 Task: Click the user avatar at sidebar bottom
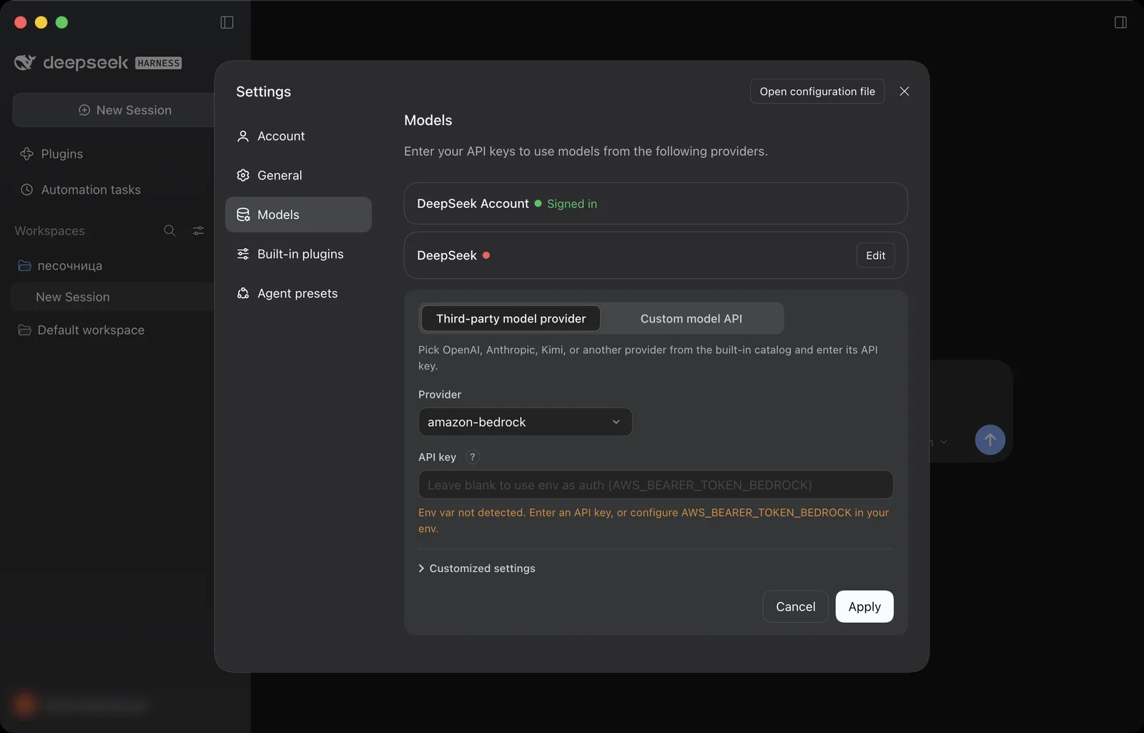(x=26, y=705)
